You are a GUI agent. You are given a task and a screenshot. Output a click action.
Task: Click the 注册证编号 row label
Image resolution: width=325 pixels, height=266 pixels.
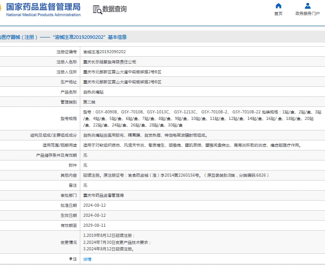click(x=67, y=52)
